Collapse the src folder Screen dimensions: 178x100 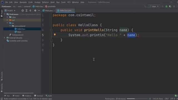7,23
